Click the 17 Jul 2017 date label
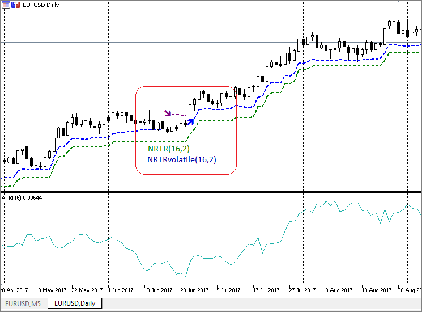 266,290
